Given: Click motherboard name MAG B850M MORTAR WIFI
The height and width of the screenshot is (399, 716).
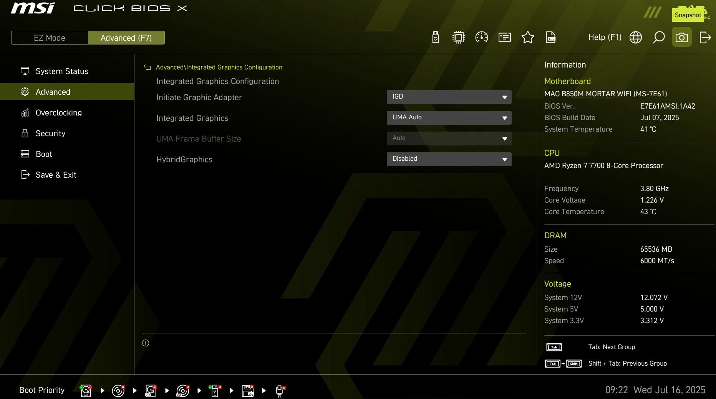Looking at the screenshot, I should (605, 94).
